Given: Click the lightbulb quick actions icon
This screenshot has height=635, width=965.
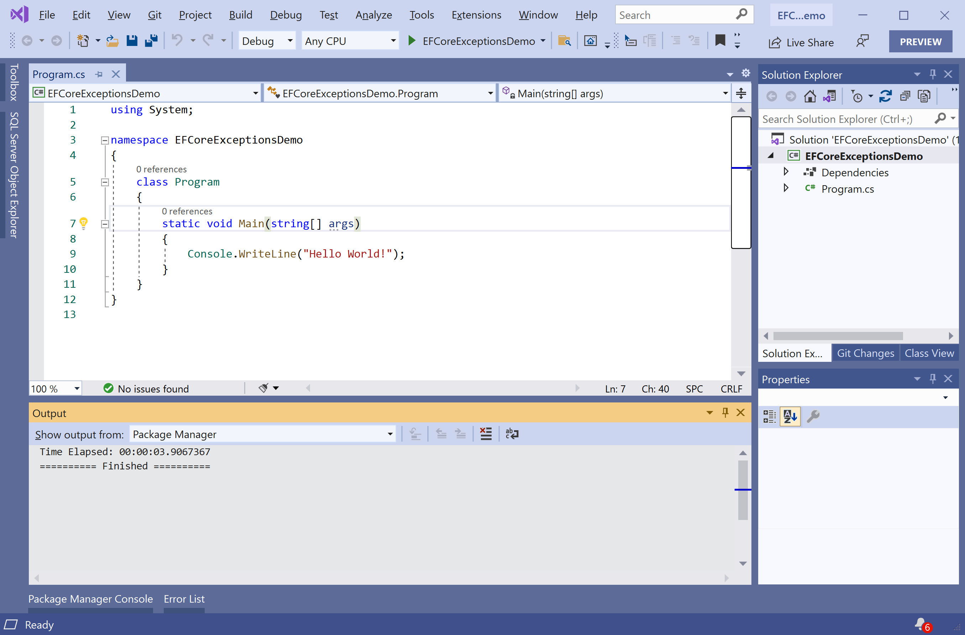Looking at the screenshot, I should pyautogui.click(x=84, y=223).
